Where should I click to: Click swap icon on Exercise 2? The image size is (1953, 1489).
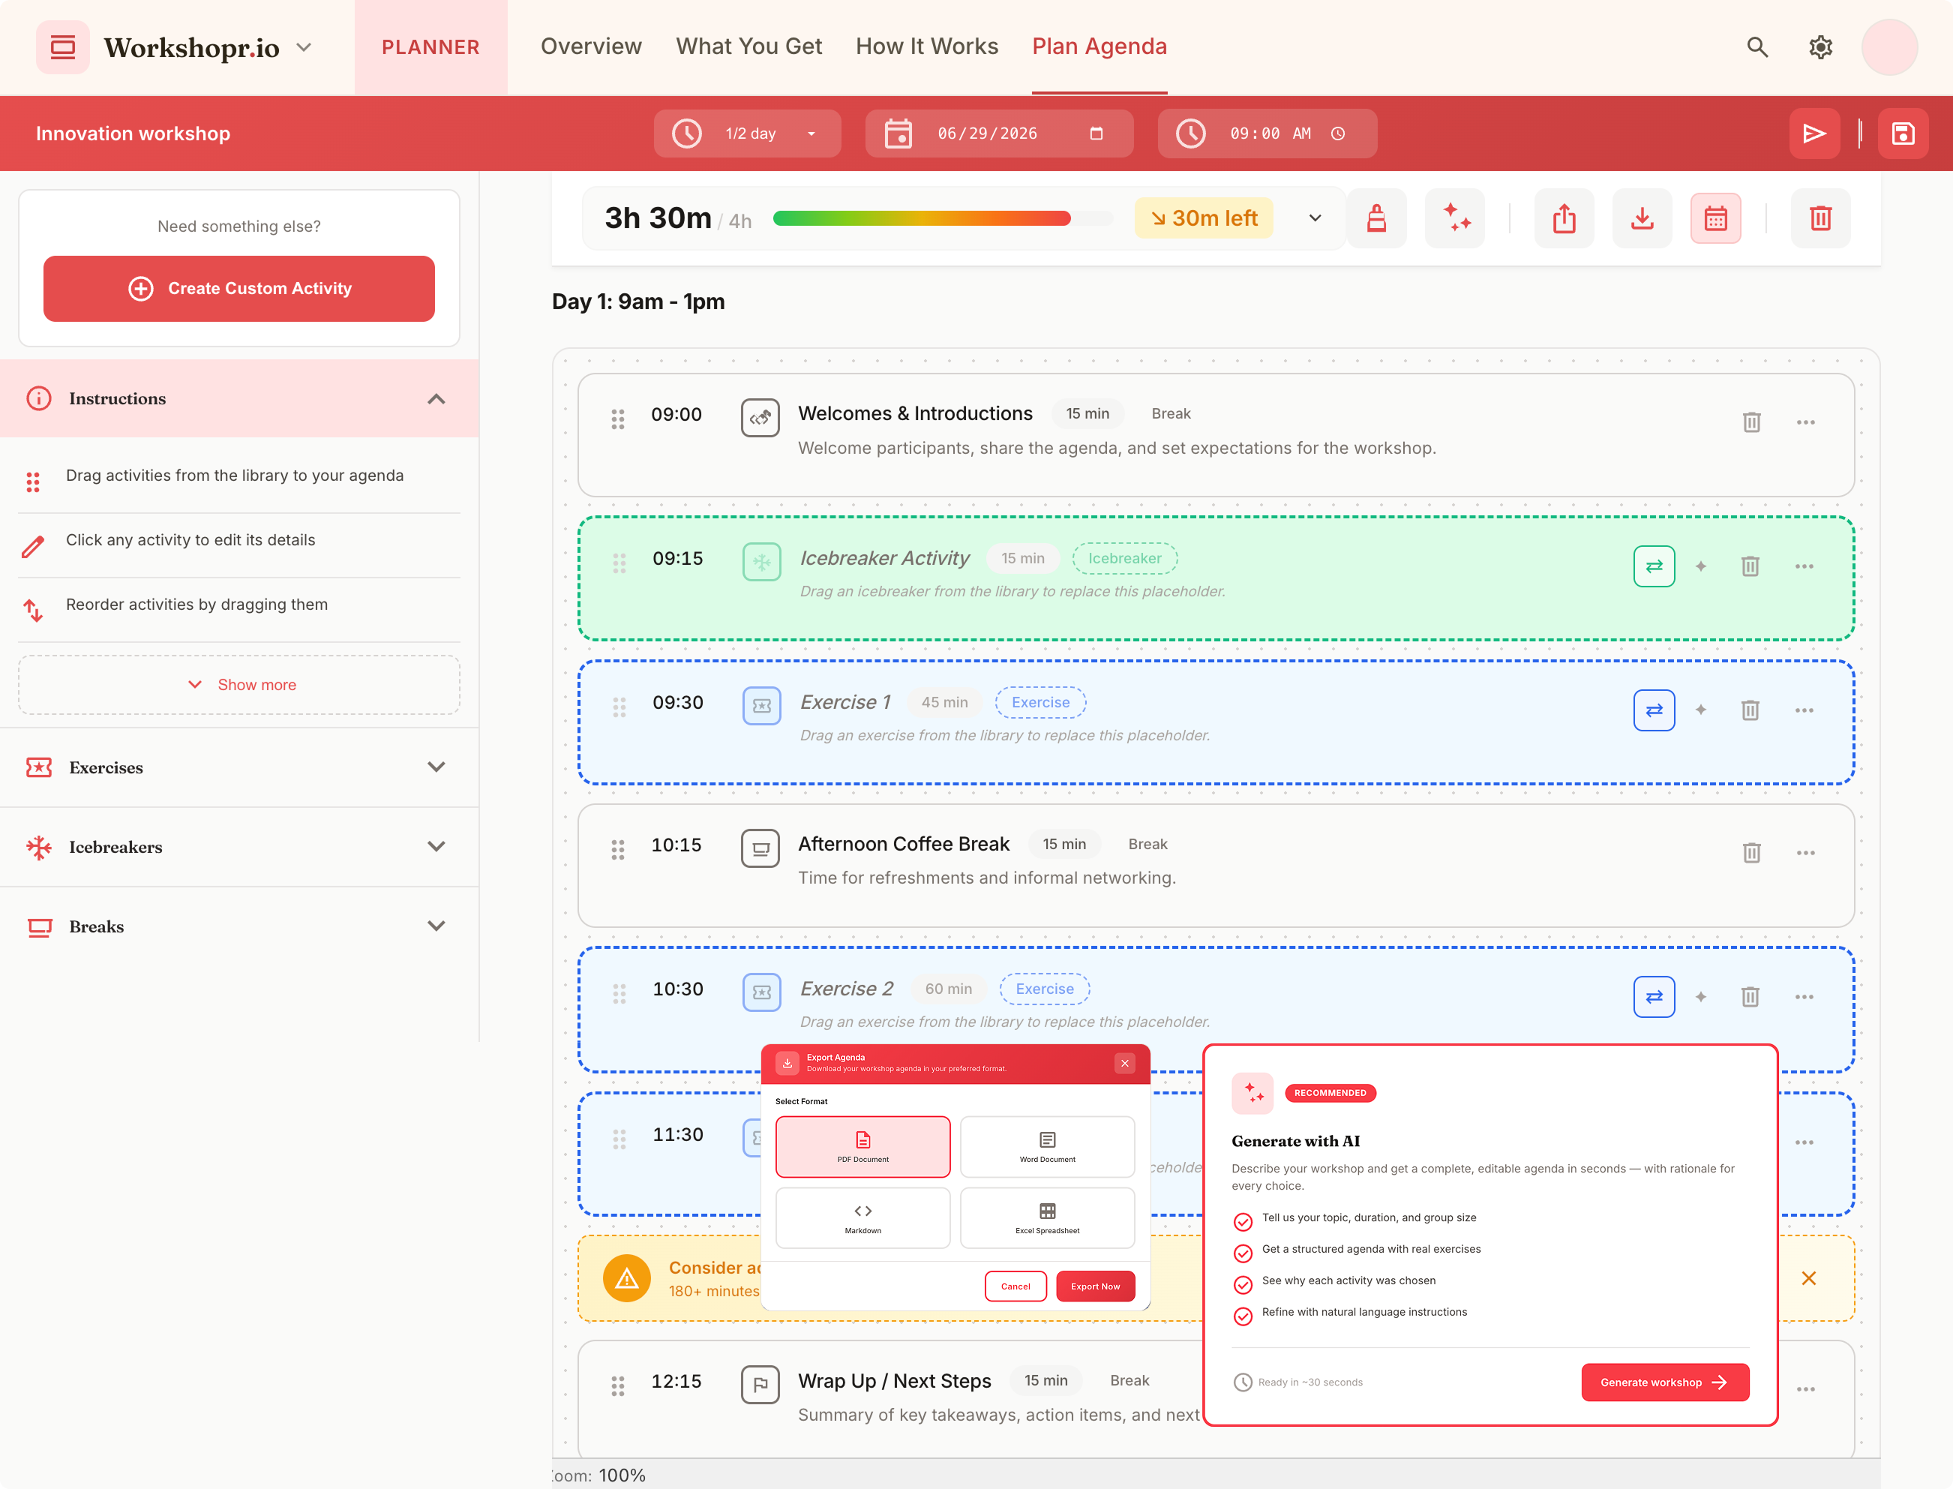point(1654,997)
